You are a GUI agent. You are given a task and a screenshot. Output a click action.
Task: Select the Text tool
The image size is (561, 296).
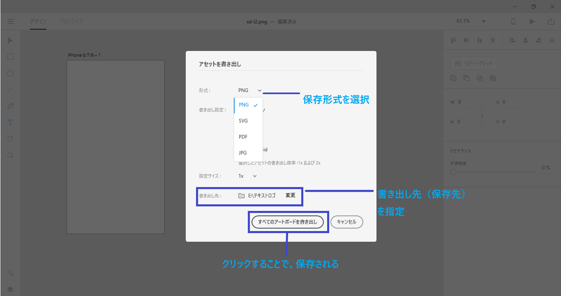pos(10,123)
